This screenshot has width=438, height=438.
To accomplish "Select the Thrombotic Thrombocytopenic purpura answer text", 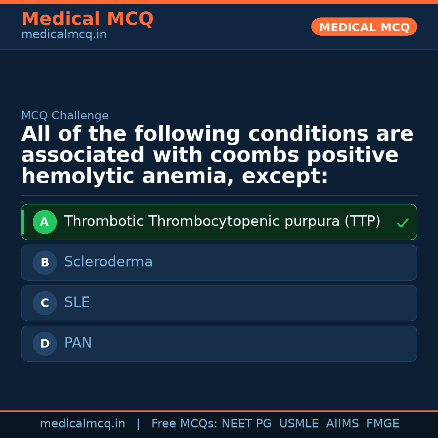I will click(222, 221).
